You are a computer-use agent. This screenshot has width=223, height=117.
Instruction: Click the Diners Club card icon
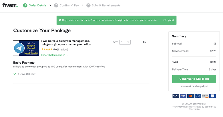(198, 96)
